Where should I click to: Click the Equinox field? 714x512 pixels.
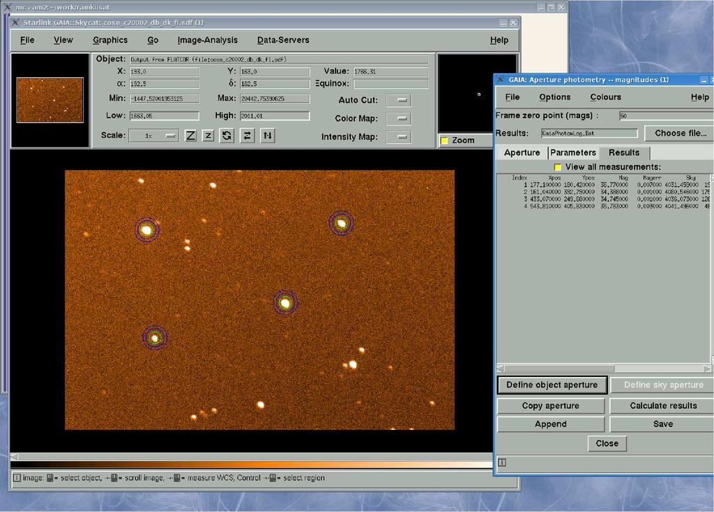390,84
